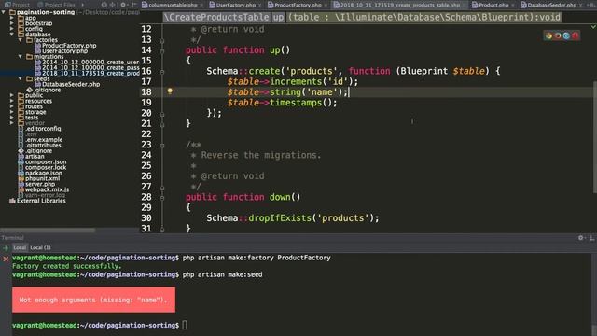Close the terminal session with red X

pos(6,259)
